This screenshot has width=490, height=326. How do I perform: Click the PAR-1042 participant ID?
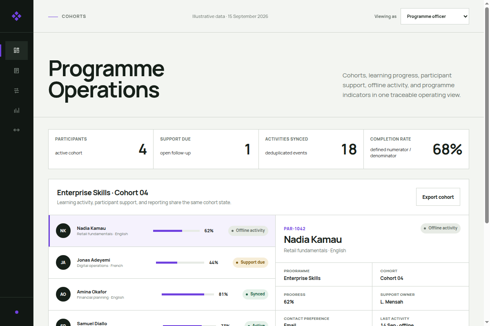tap(294, 229)
